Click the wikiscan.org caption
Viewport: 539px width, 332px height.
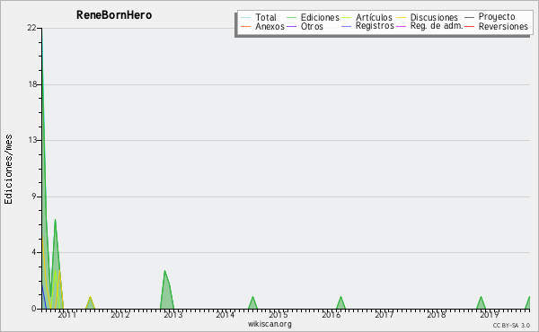pyautogui.click(x=269, y=324)
